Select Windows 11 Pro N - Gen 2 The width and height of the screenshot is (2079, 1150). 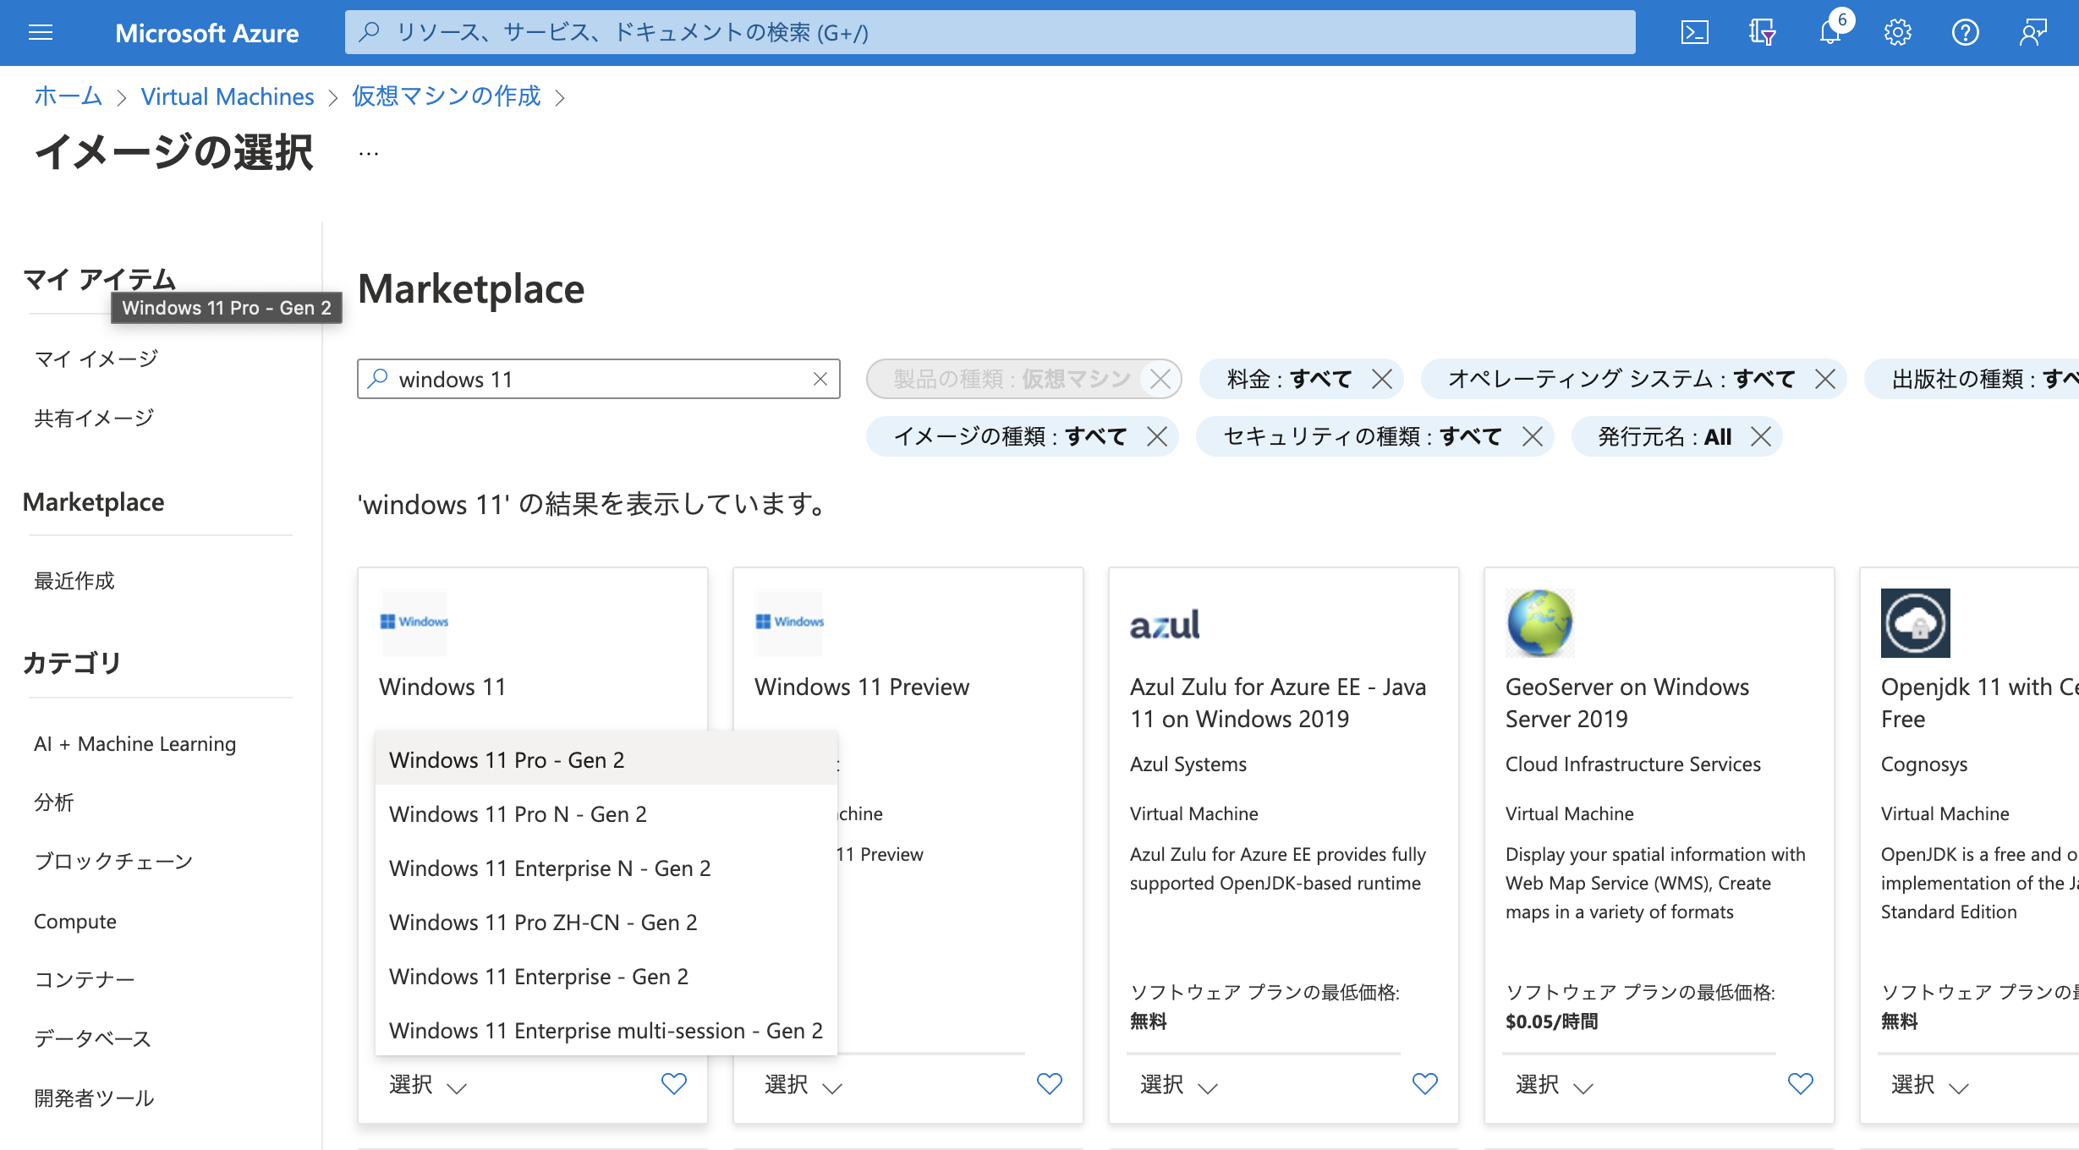(517, 813)
